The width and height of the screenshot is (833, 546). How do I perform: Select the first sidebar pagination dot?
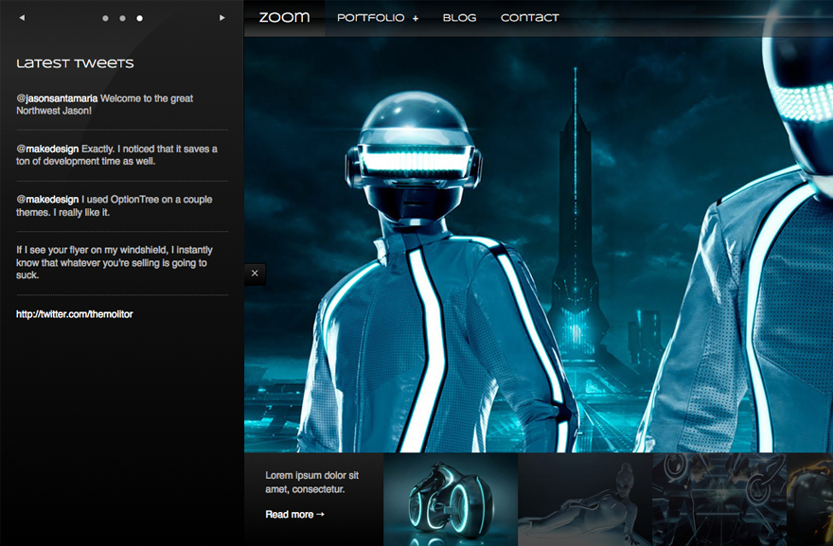coord(105,18)
